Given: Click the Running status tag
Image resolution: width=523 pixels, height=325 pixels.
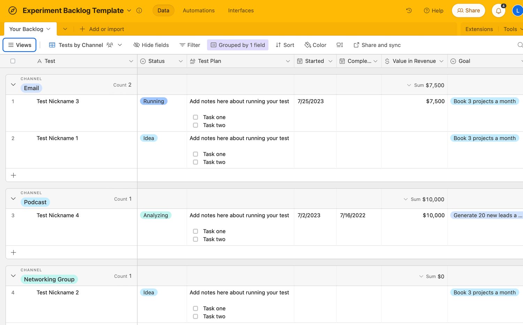Looking at the screenshot, I should (153, 101).
